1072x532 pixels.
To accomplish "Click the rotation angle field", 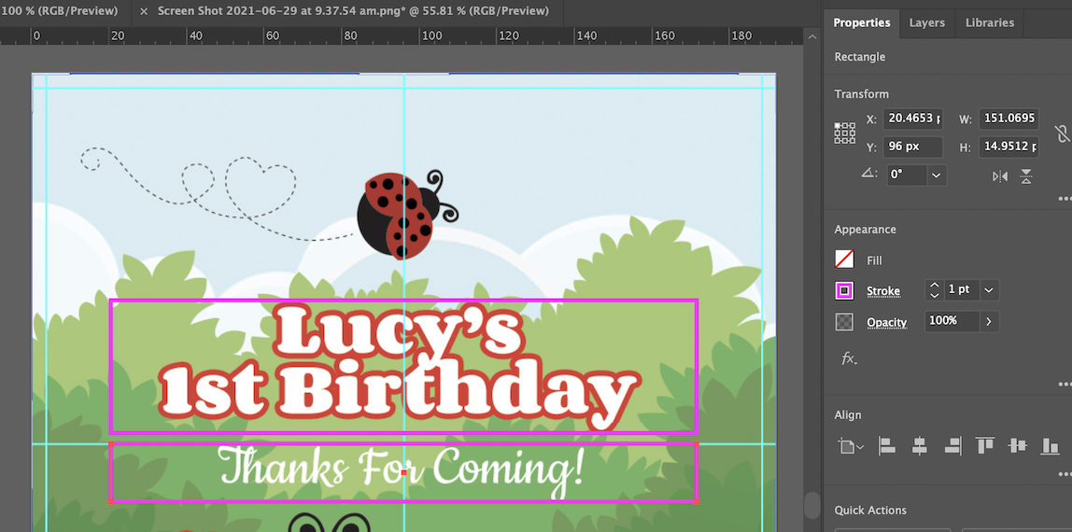I will point(907,175).
